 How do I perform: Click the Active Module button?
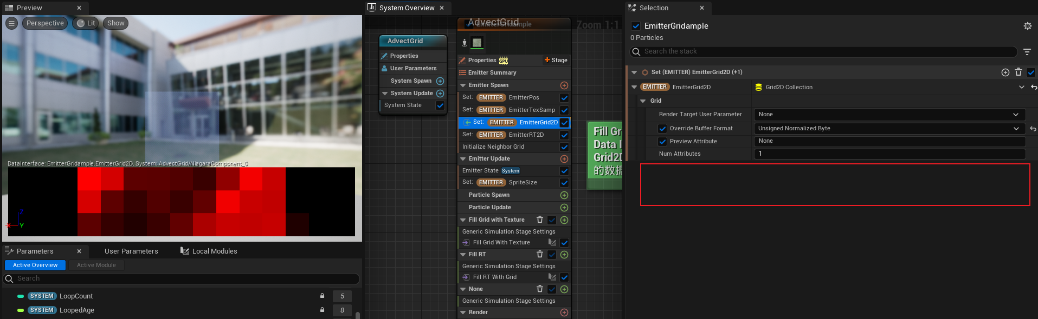96,265
